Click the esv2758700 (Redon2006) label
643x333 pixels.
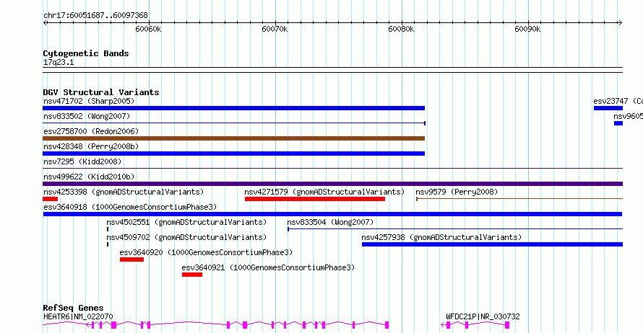[91, 131]
